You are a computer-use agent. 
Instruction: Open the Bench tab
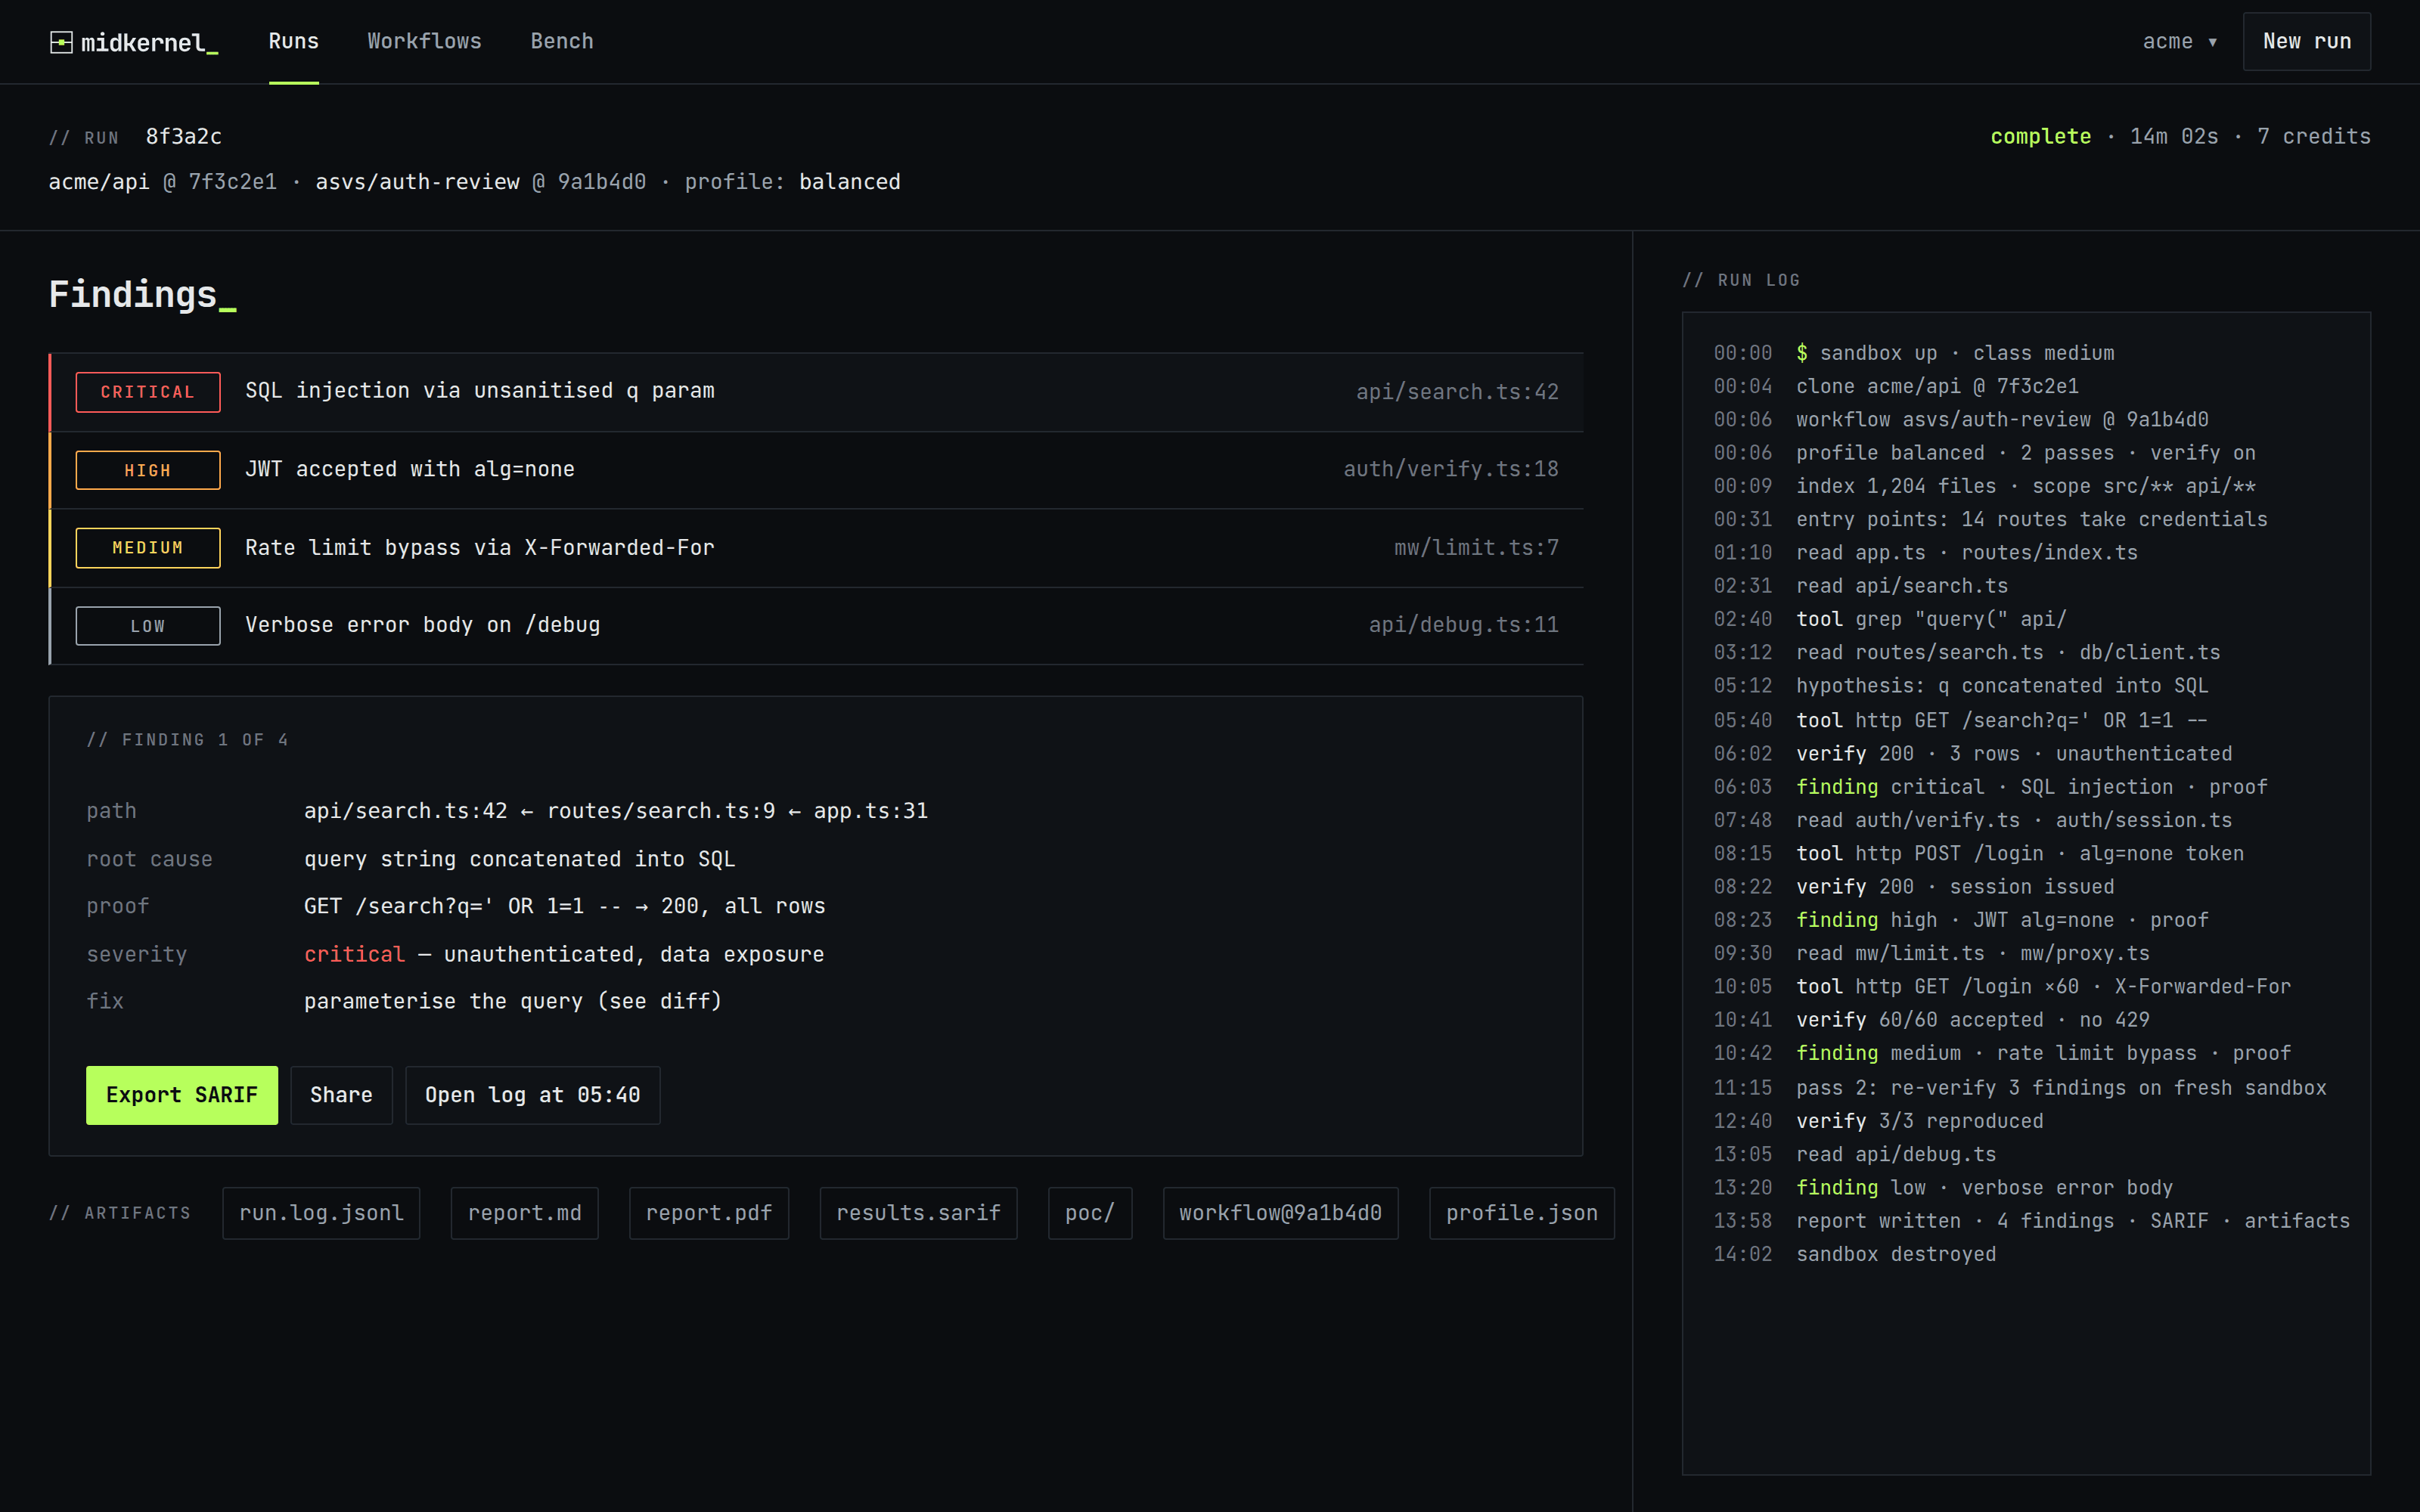[x=562, y=41]
